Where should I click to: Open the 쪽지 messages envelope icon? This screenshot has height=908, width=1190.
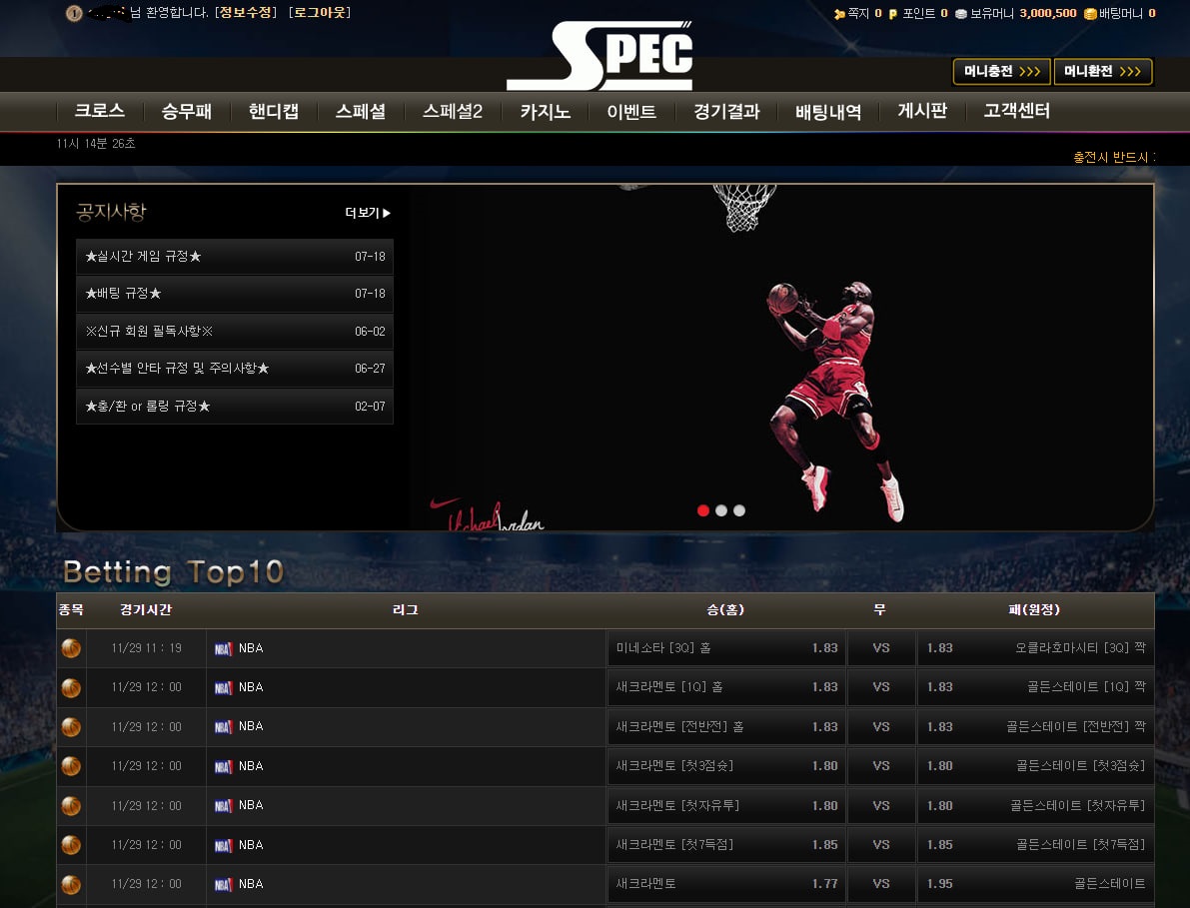pyautogui.click(x=839, y=14)
